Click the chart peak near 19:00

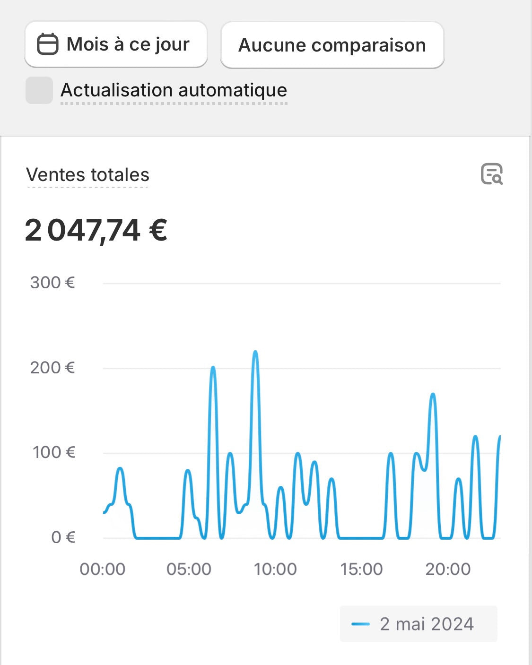point(433,394)
